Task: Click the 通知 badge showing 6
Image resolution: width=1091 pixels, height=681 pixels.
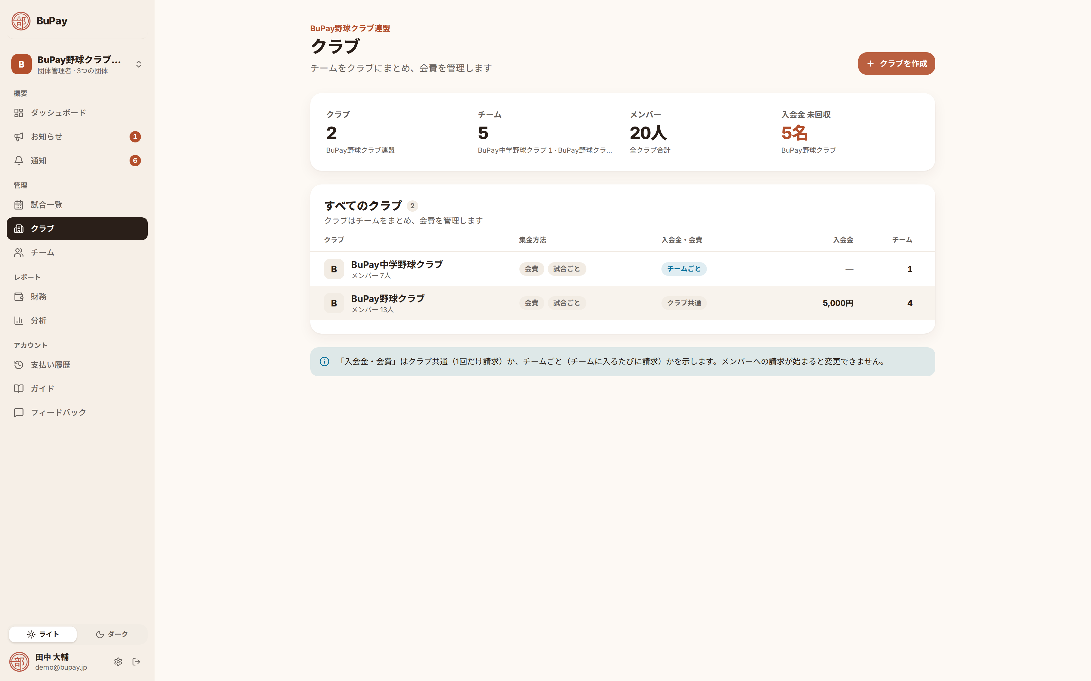Action: tap(135, 160)
